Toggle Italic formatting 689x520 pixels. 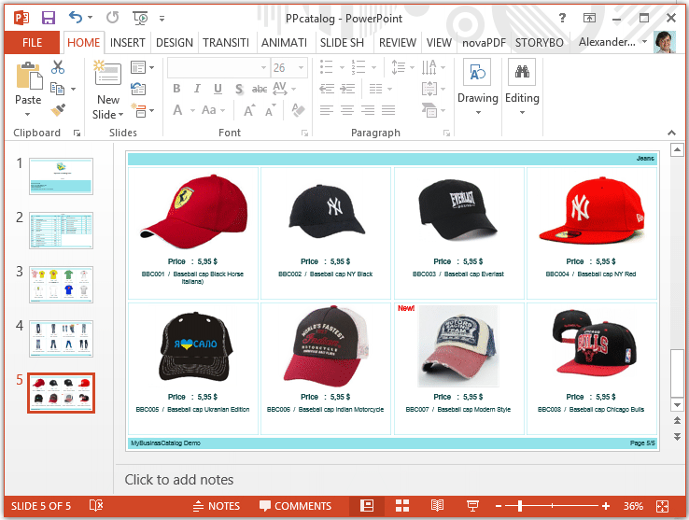coord(197,89)
